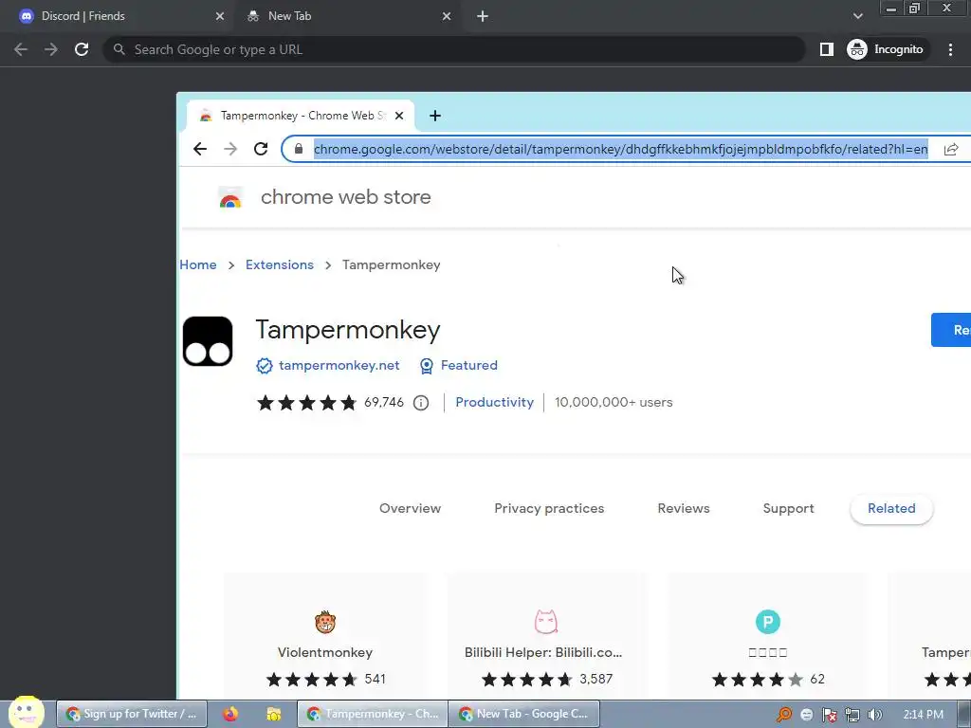Image resolution: width=971 pixels, height=728 pixels.
Task: Switch to the Reviews tab
Action: point(684,508)
